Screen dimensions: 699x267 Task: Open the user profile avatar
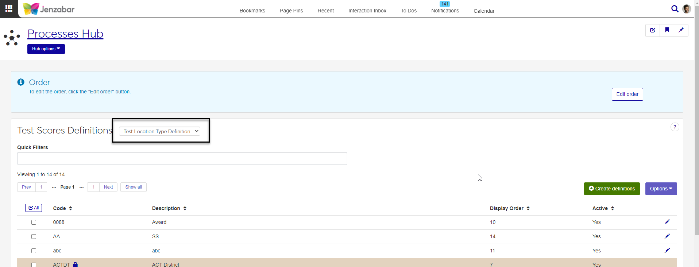point(687,9)
